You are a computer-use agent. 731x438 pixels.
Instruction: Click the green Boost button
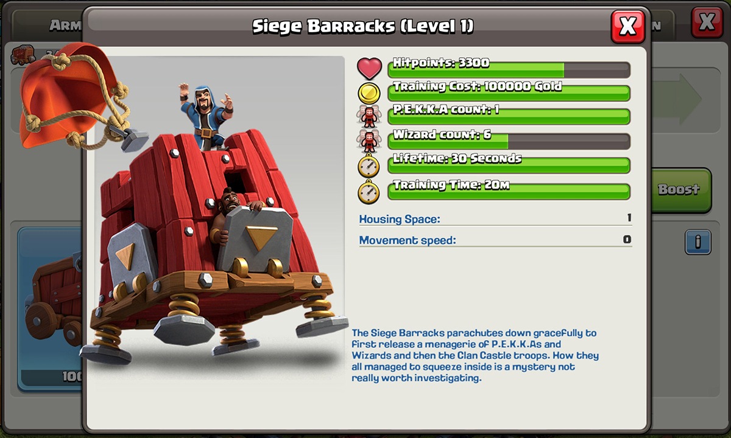coord(680,190)
